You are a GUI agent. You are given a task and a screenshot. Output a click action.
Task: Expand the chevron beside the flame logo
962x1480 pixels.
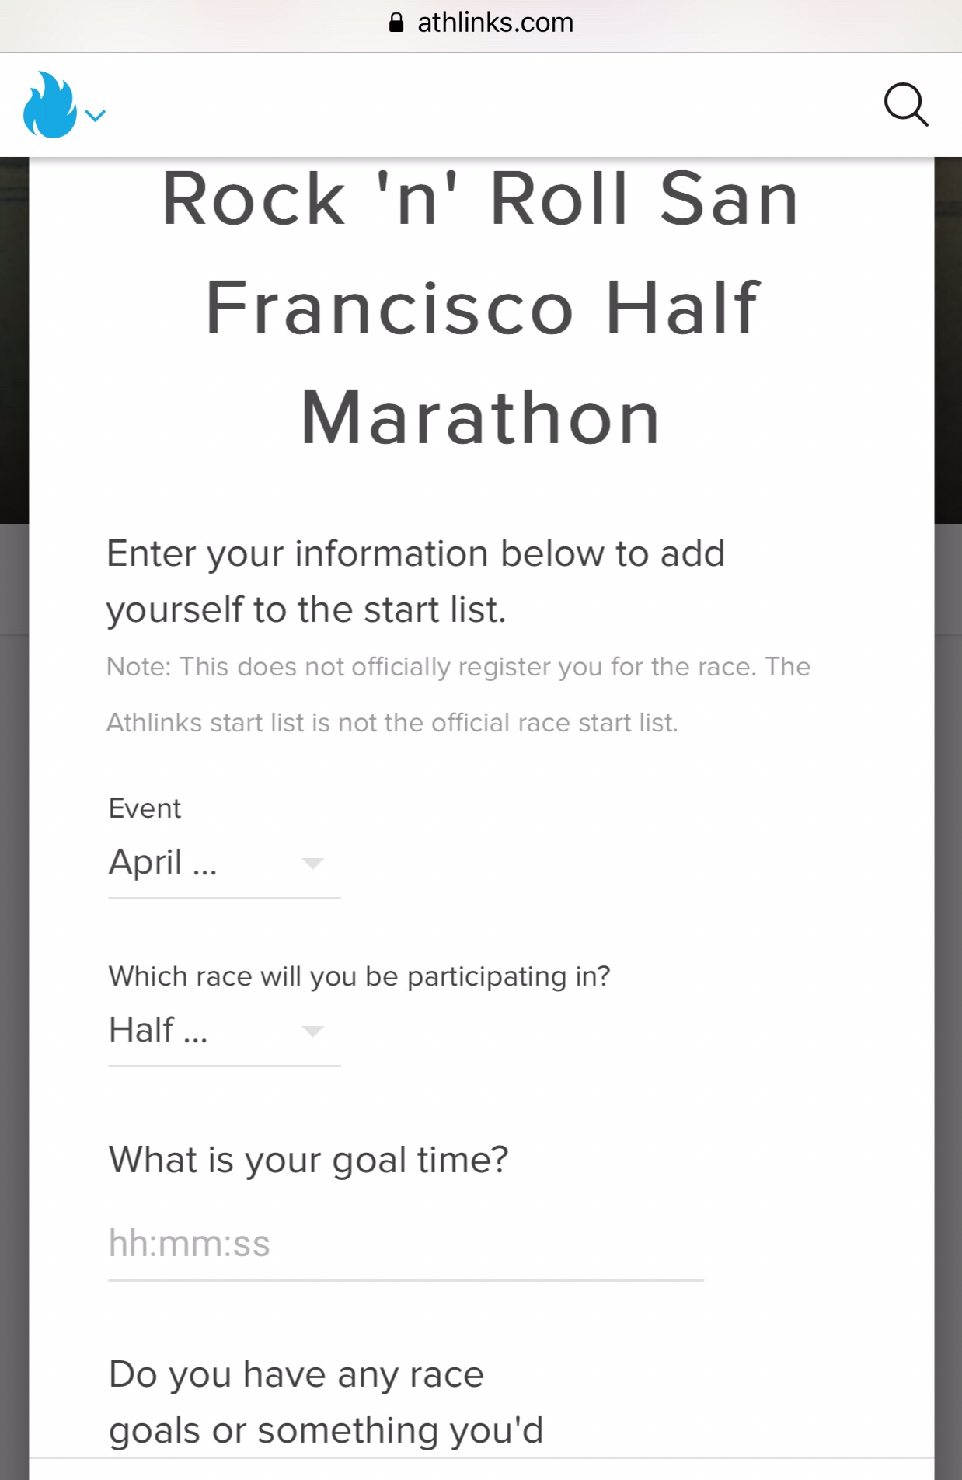tap(95, 116)
